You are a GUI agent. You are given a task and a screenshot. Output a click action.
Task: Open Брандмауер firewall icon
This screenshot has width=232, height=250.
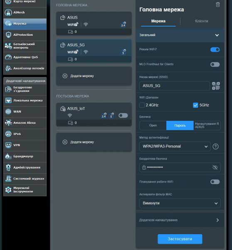8,156
